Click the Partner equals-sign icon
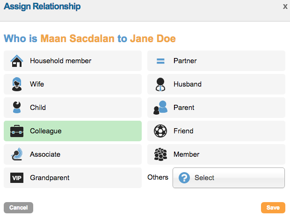Image resolution: width=290 pixels, height=218 pixels. (x=160, y=61)
